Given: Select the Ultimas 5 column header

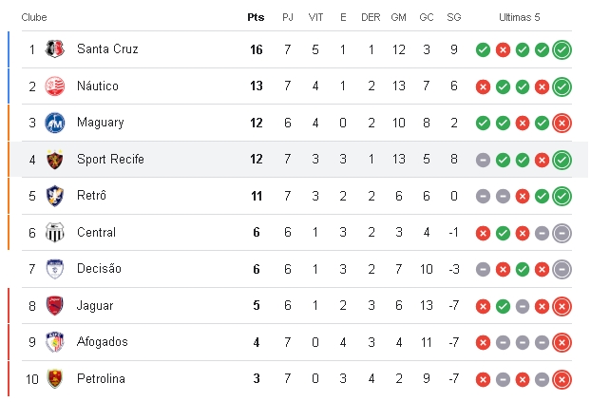Looking at the screenshot, I should tap(520, 17).
